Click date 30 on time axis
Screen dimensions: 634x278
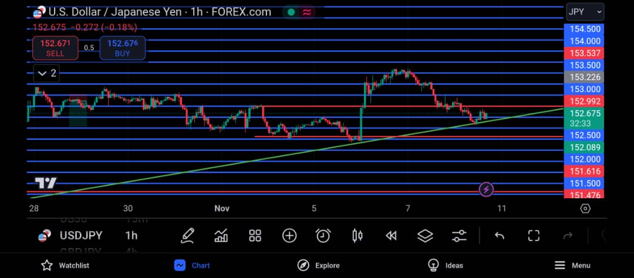[128, 209]
